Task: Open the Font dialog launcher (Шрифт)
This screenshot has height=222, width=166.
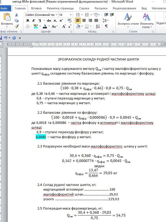Action: (x=71, y=32)
